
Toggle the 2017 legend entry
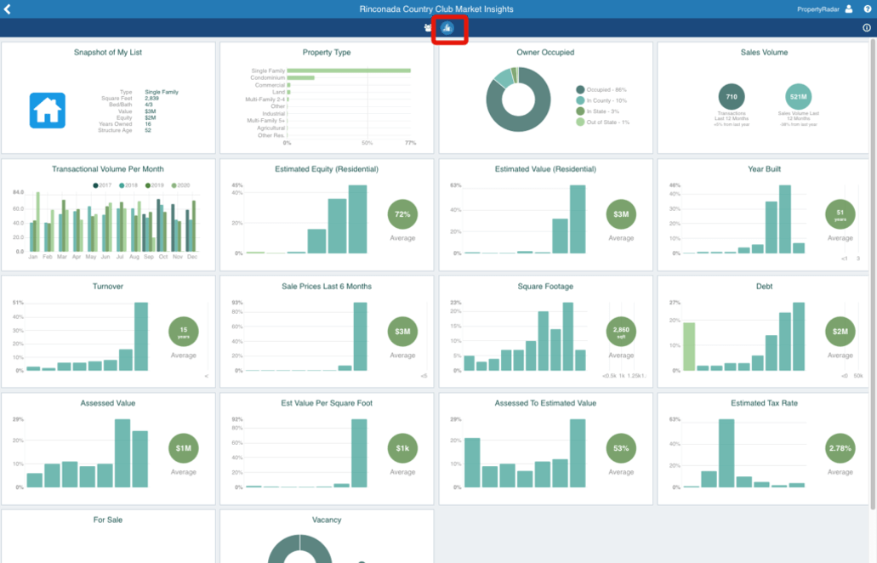[x=102, y=185]
